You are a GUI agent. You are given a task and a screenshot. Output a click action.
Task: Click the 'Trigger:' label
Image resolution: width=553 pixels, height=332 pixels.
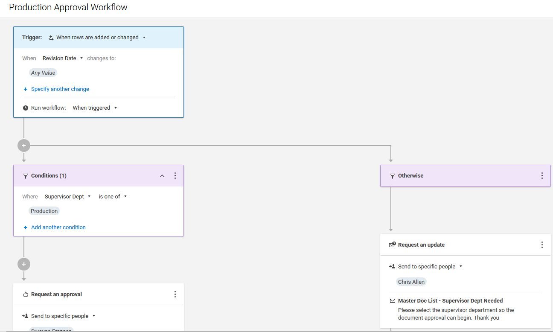pyautogui.click(x=32, y=38)
